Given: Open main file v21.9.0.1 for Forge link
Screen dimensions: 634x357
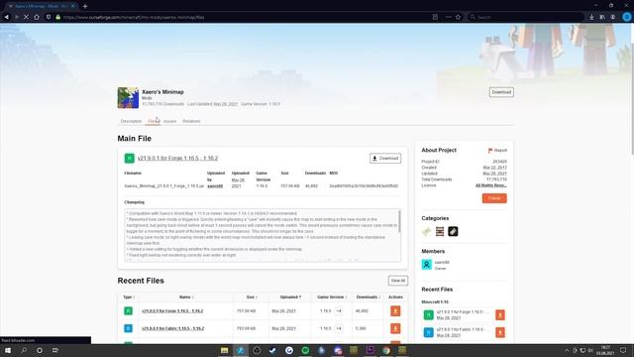Looking at the screenshot, I should click(x=177, y=159).
